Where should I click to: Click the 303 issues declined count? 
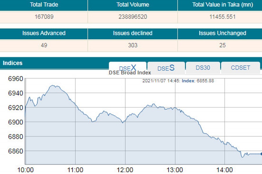pyautogui.click(x=132, y=45)
